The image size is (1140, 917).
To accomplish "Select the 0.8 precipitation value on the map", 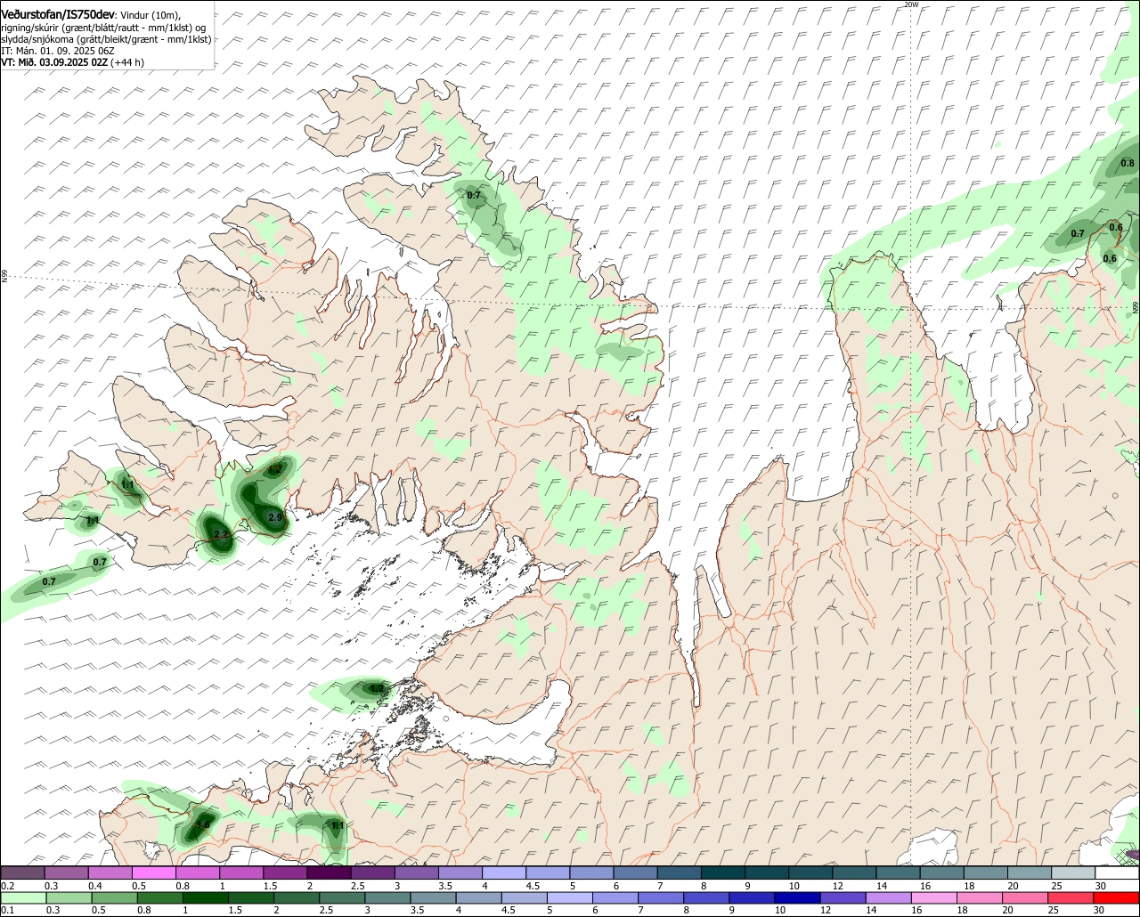I will pyautogui.click(x=1128, y=163).
